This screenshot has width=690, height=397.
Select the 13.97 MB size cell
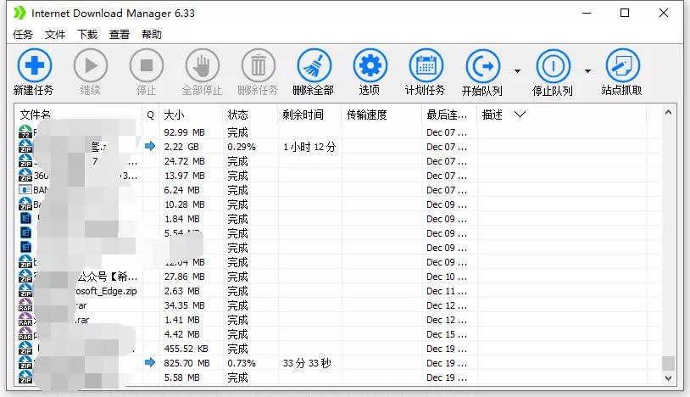click(x=185, y=176)
